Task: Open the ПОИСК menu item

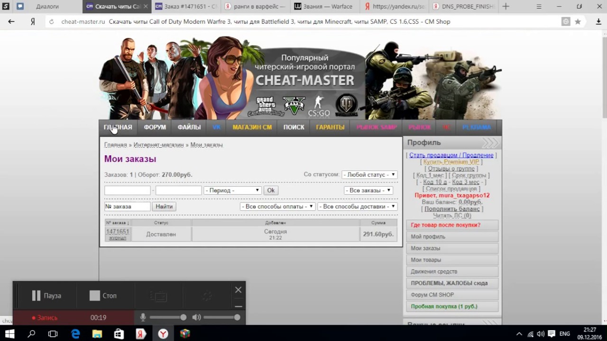Action: coord(294,127)
